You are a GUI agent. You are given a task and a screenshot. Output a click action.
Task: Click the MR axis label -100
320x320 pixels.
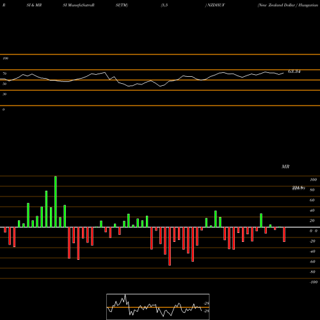(x=314, y=282)
